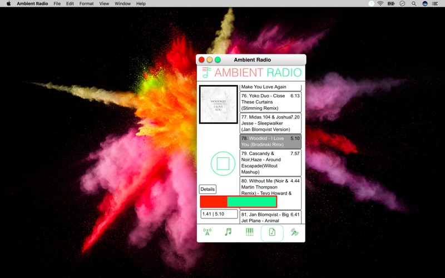The height and width of the screenshot is (278, 445).
Task: Stop playback with the square stop button
Action: (223, 163)
